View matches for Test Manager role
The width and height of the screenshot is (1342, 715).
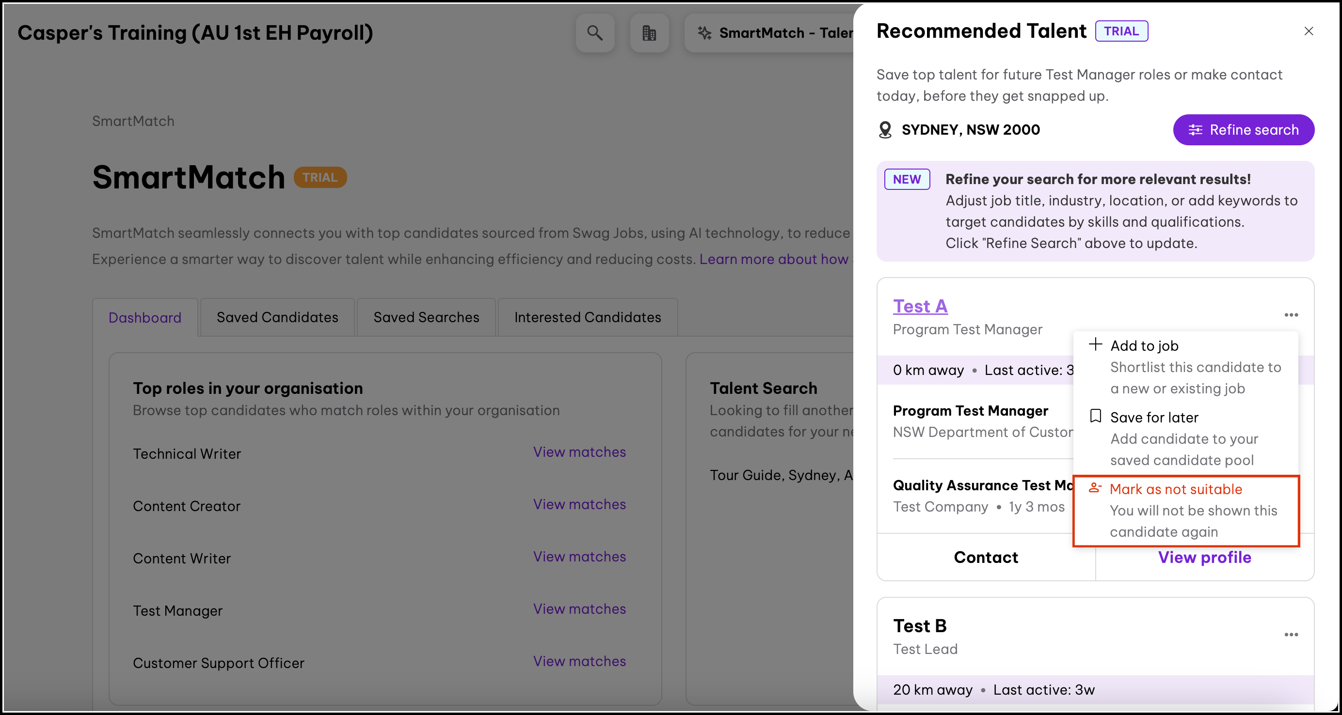(579, 608)
